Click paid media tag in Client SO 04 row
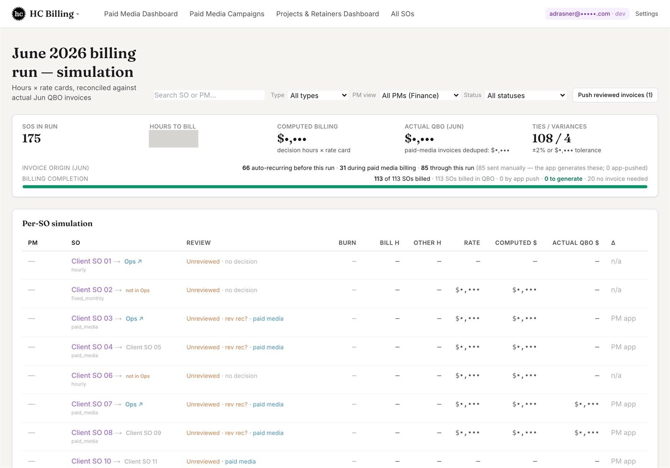Image resolution: width=670 pixels, height=468 pixels. pyautogui.click(x=268, y=347)
